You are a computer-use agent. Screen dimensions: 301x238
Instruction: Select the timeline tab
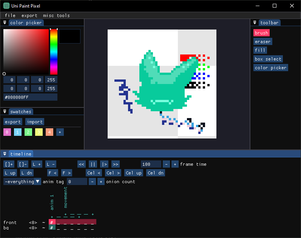[x=21, y=154]
